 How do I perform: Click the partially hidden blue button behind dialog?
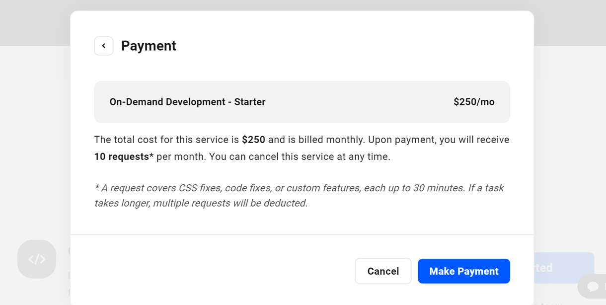tap(564, 268)
